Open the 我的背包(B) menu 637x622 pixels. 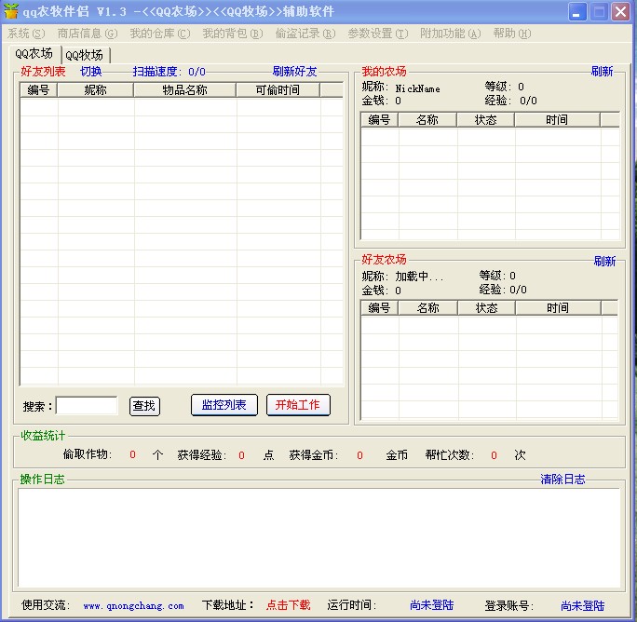pos(233,34)
